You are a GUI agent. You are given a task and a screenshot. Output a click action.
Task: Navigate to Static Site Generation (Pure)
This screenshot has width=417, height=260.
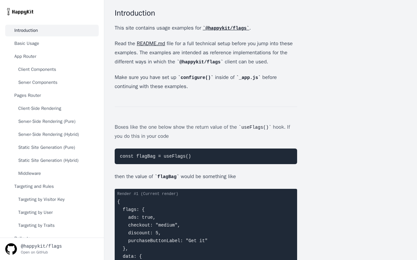tap(47, 148)
